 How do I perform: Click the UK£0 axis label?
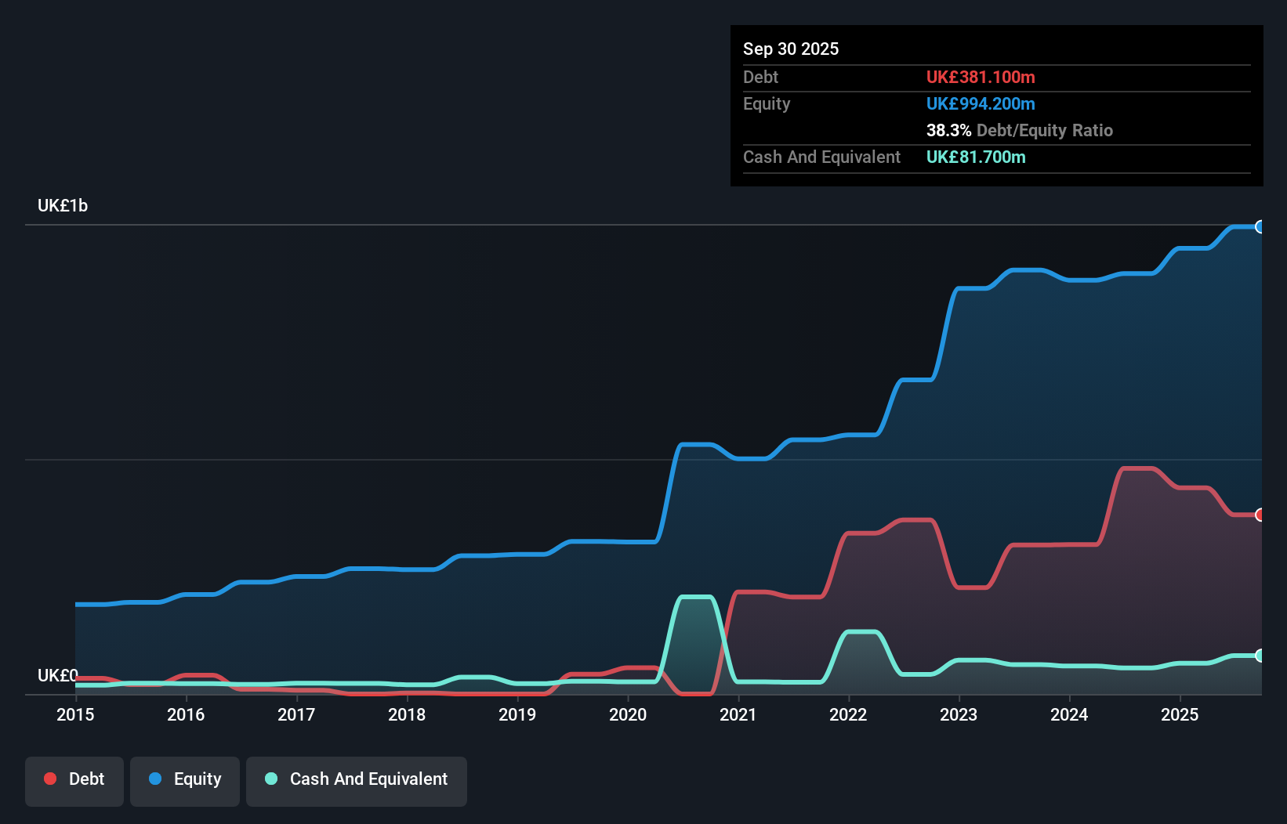tap(58, 675)
